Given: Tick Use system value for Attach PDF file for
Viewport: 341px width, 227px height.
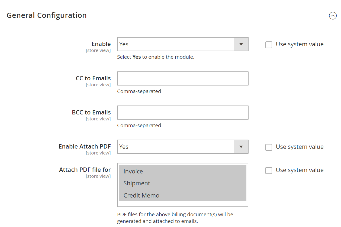Looking at the screenshot, I should point(269,170).
